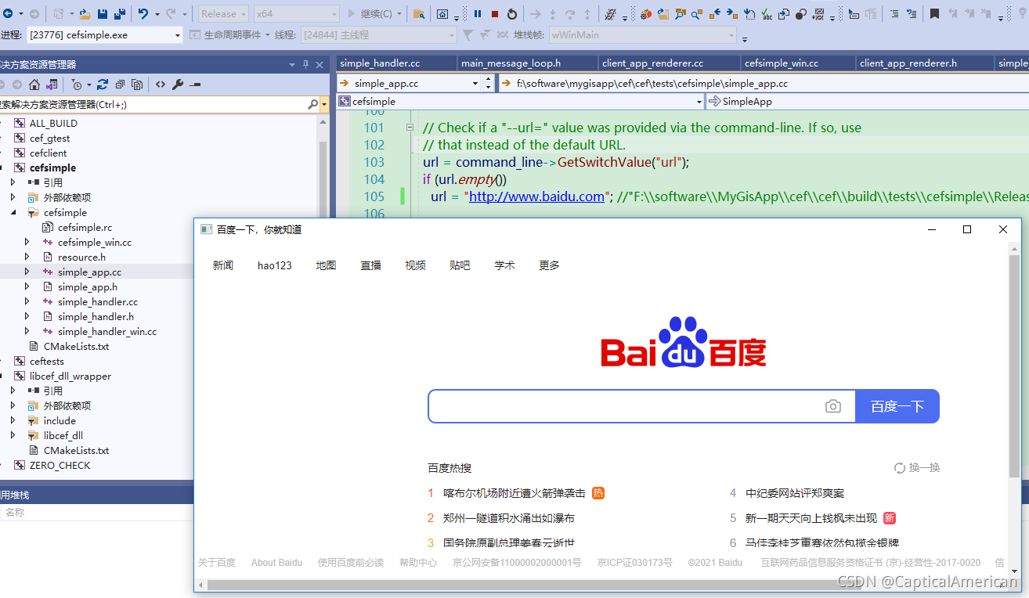
Task: Open the thread dropdown showing 主线程
Action: pos(378,35)
